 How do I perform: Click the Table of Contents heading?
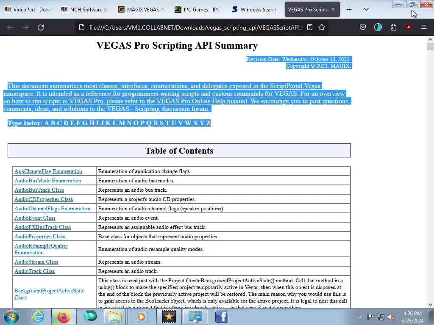coord(179,151)
